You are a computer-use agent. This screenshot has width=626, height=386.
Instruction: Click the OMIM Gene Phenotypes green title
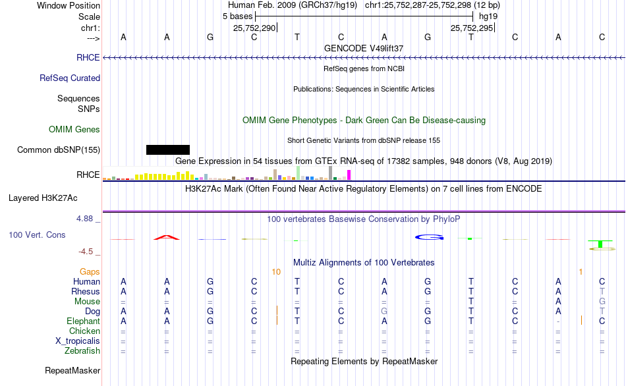tap(364, 120)
